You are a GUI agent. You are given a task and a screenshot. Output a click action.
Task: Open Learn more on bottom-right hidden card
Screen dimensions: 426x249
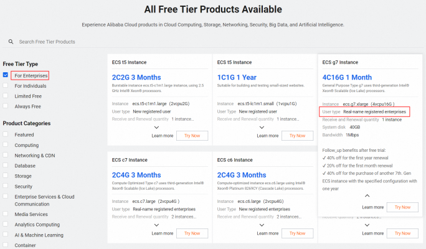[x=372, y=233]
